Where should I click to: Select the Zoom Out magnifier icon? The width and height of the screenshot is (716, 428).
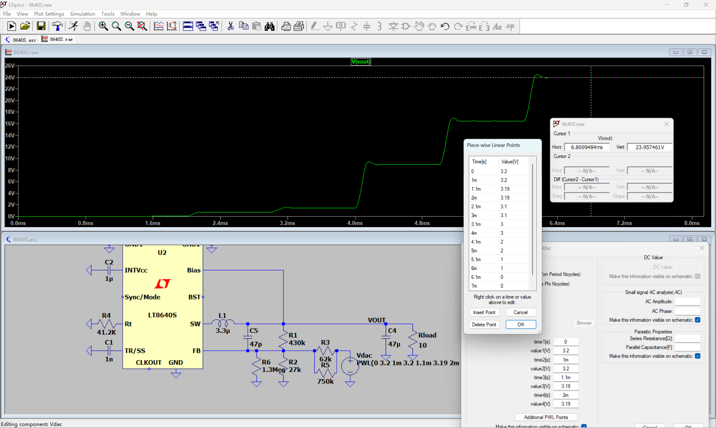pyautogui.click(x=129, y=26)
